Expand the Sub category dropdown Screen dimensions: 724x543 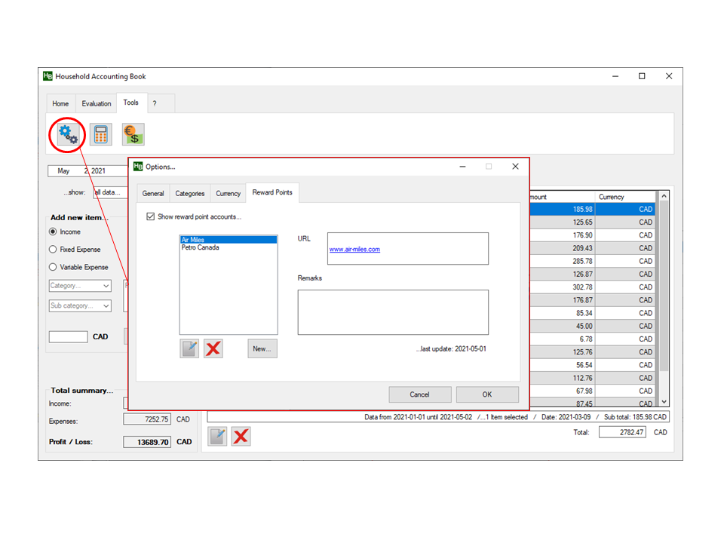pos(80,306)
